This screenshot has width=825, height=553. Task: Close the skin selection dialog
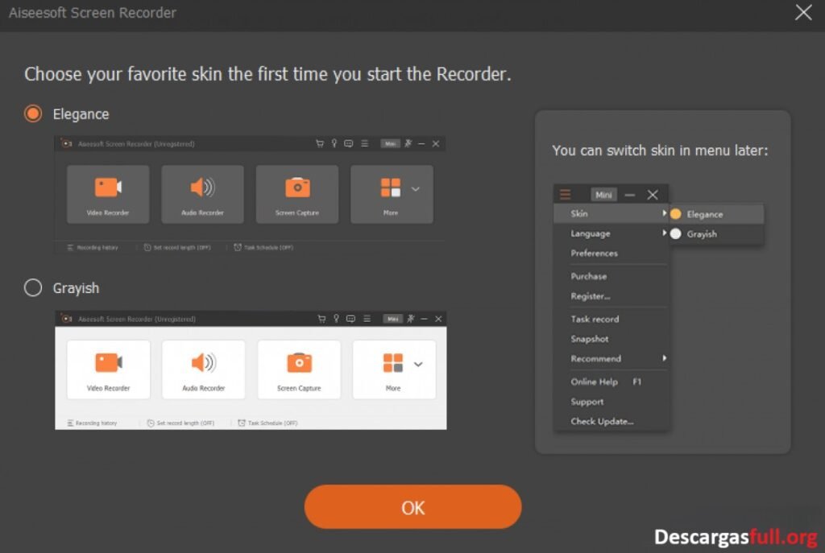(x=802, y=13)
